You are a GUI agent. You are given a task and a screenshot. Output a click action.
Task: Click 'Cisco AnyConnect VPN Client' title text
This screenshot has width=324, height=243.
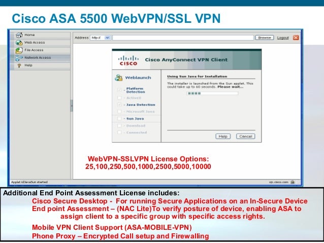click(x=186, y=60)
